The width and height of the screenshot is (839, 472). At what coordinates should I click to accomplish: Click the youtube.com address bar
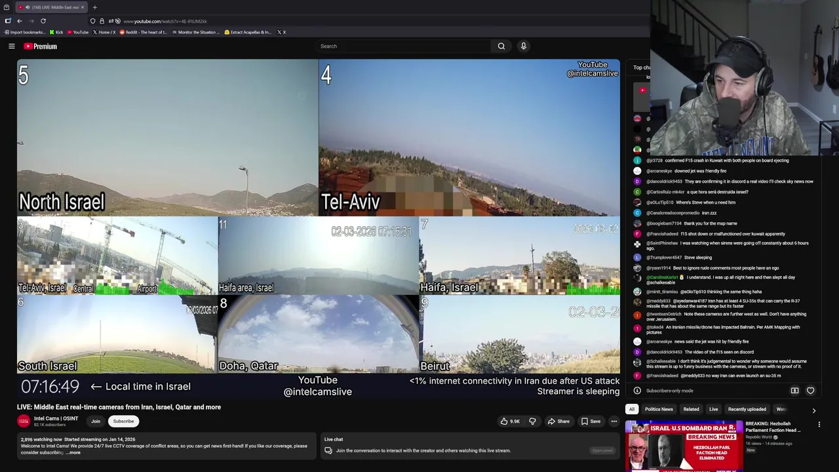(165, 21)
